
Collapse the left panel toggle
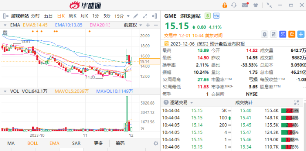click(x=6, y=16)
